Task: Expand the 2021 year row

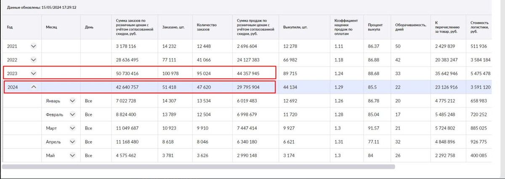Action: (x=34, y=46)
